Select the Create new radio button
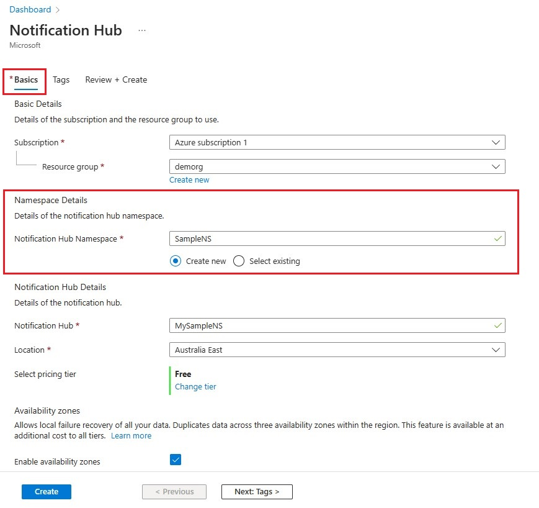 (176, 261)
